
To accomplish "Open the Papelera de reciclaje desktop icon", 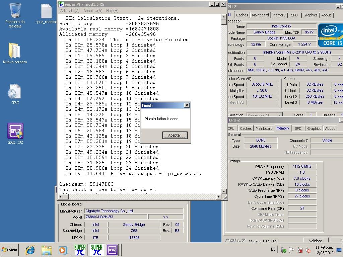I will point(15,15).
